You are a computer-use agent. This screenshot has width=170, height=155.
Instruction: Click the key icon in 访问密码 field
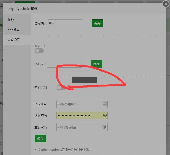(105, 115)
